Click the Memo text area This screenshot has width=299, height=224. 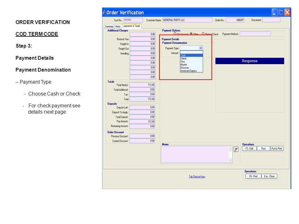coord(195,155)
